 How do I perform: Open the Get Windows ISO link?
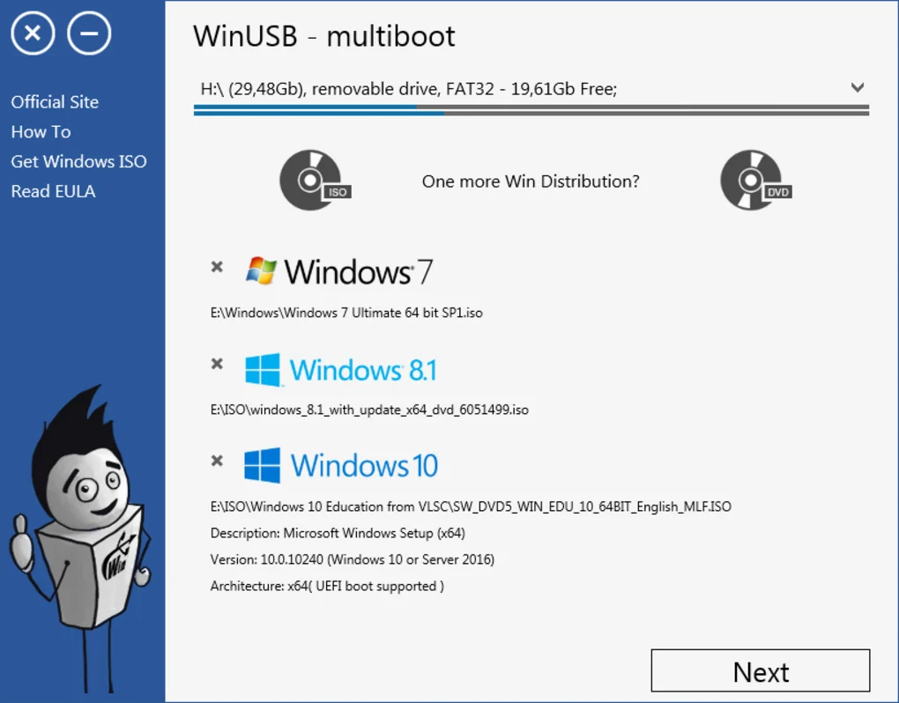[x=78, y=161]
